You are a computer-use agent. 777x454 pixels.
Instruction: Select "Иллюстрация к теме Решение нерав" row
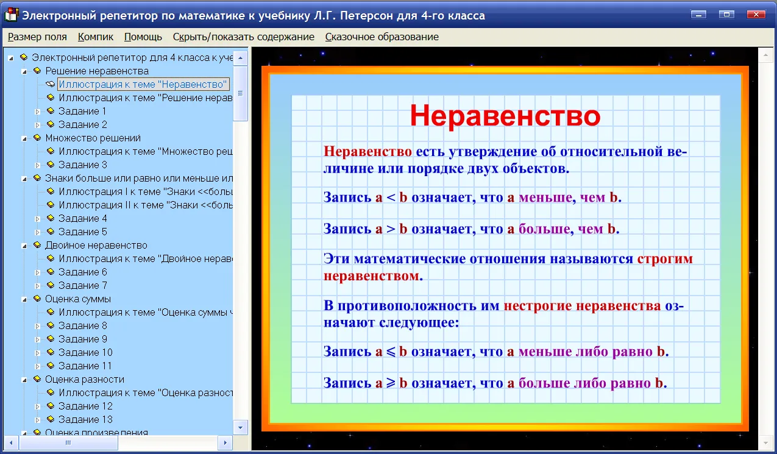(146, 98)
